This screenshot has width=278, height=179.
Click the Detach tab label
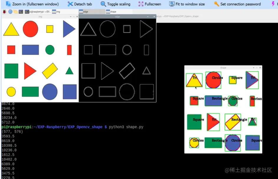[x=83, y=4]
